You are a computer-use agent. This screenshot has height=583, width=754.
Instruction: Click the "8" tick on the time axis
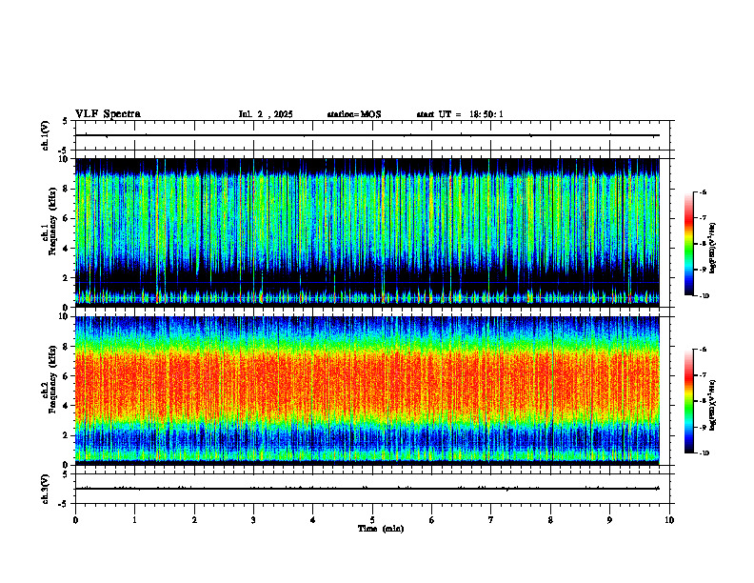pos(550,520)
